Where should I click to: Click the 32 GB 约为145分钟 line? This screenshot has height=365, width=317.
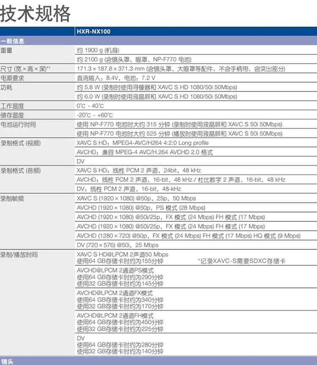pyautogui.click(x=120, y=284)
